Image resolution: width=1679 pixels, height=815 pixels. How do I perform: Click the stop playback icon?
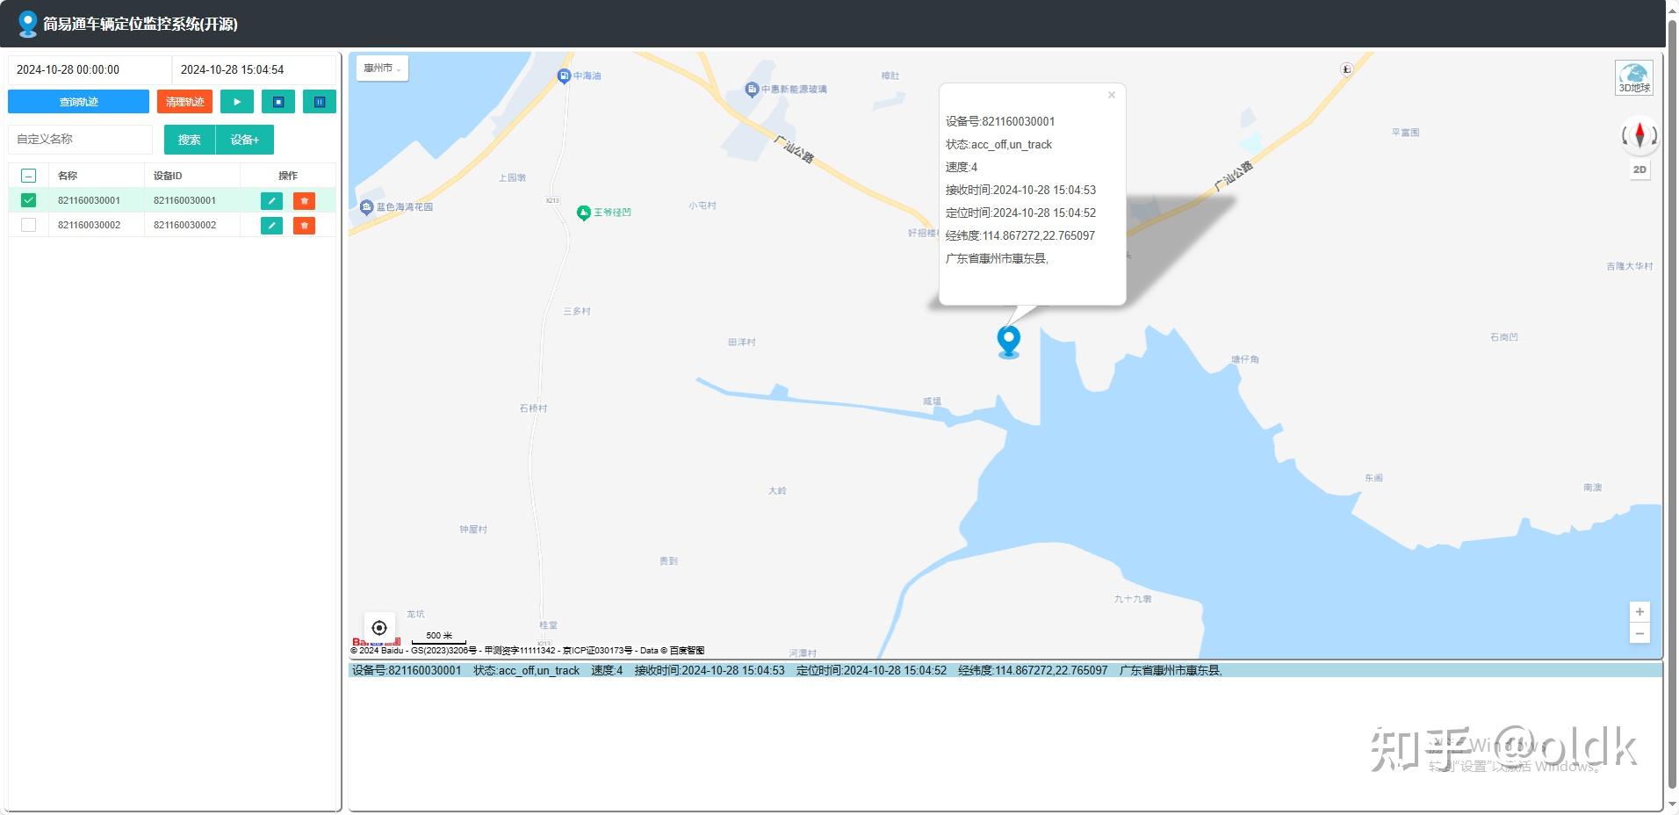coord(278,101)
